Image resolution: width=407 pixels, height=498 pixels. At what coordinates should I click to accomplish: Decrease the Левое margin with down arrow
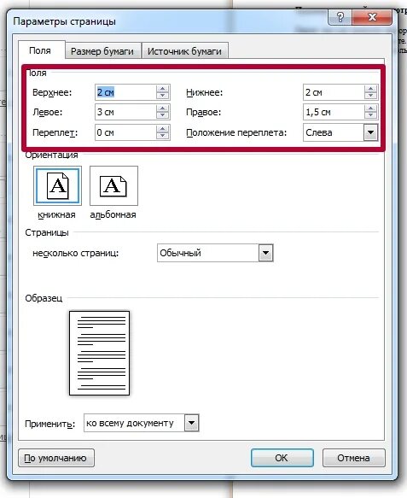[x=162, y=115]
